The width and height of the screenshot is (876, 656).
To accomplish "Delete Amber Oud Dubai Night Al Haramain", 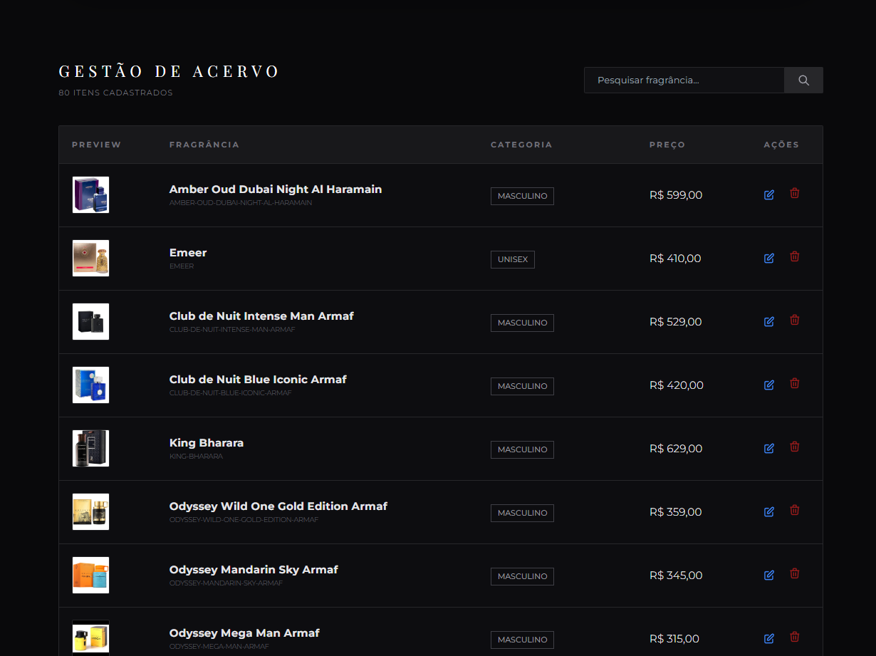I will tap(795, 193).
